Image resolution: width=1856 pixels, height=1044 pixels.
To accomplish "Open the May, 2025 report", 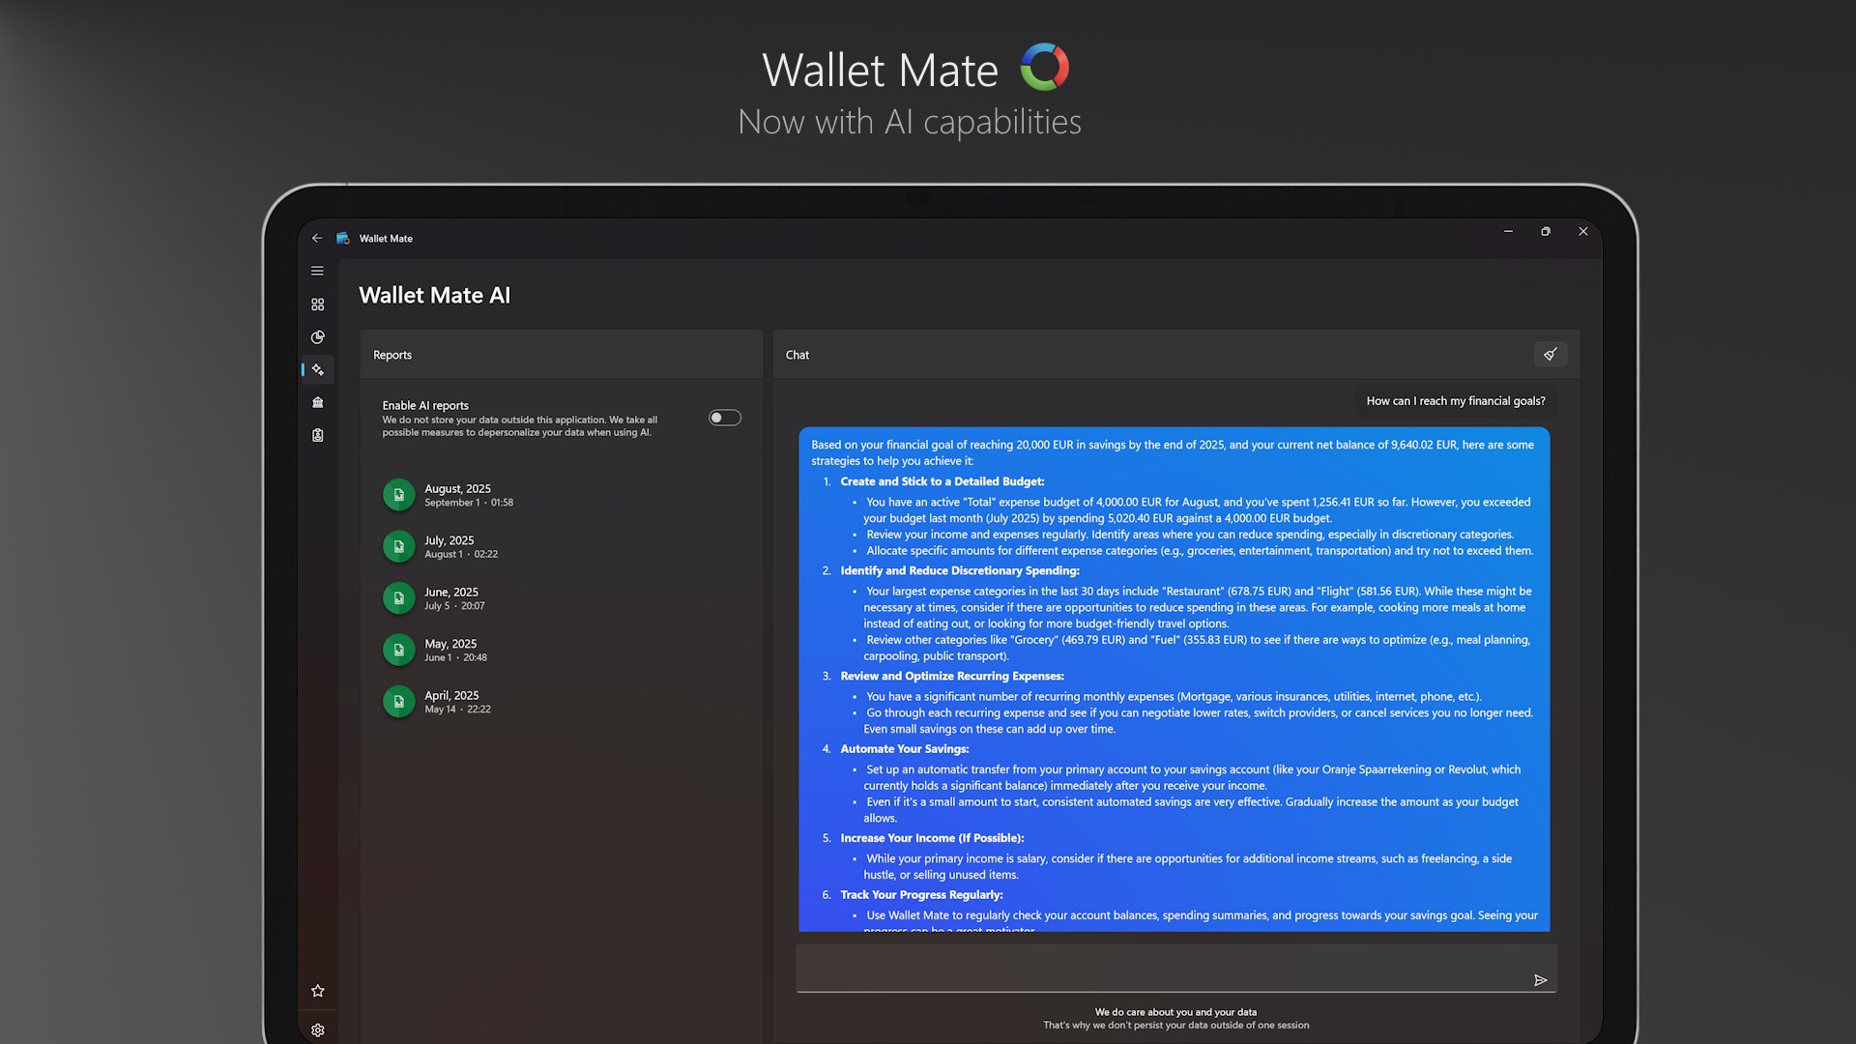I will [449, 650].
